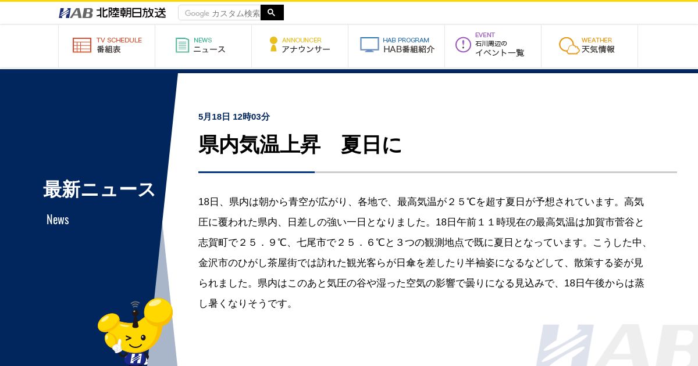Open the イベント一覧 link
Image resolution: width=698 pixels, height=366 pixels.
coord(500,53)
